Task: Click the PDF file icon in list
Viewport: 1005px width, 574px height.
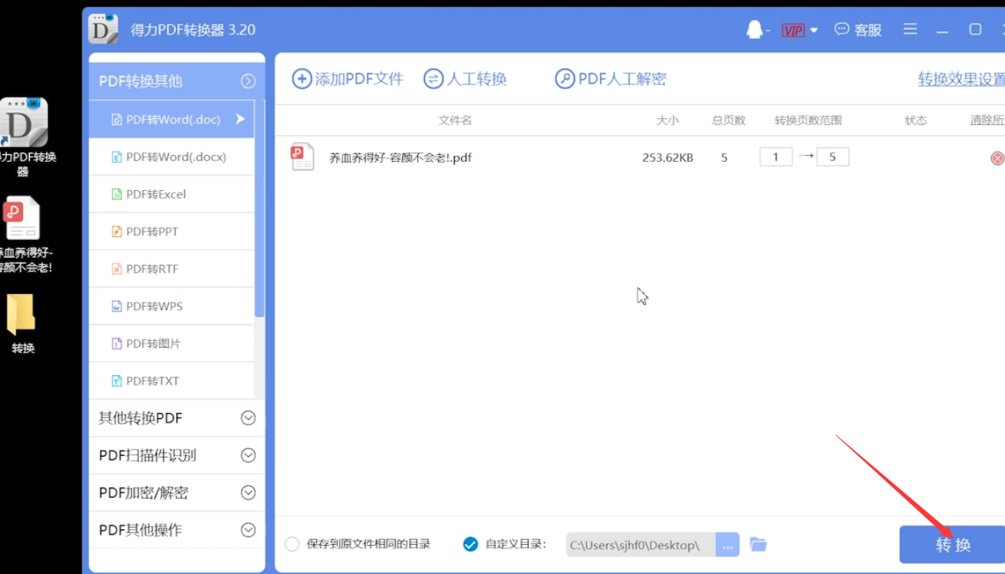Action: pos(302,157)
